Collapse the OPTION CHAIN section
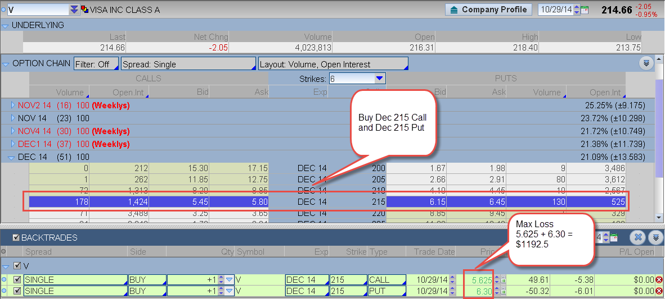 [6, 65]
